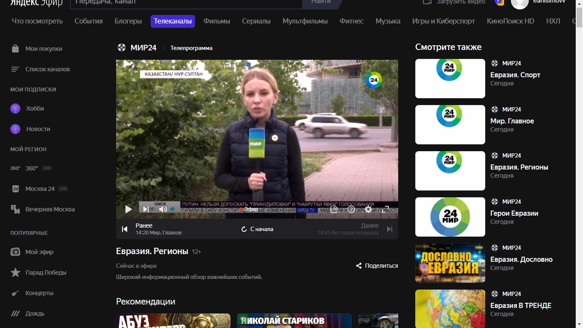Open the 'Телепрограмма' link
Image resolution: width=583 pixels, height=328 pixels.
click(191, 48)
